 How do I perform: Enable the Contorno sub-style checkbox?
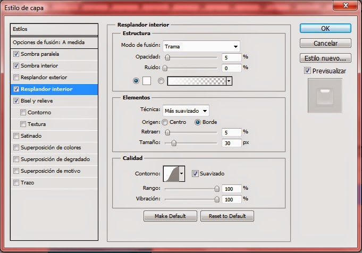tap(23, 113)
